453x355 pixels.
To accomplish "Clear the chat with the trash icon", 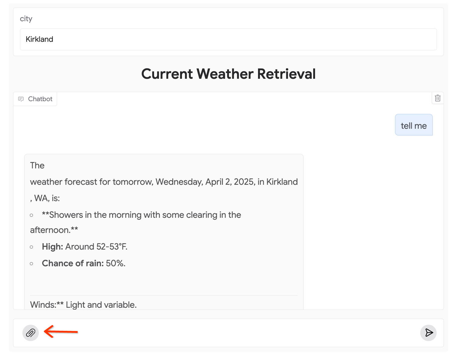I will (x=438, y=98).
